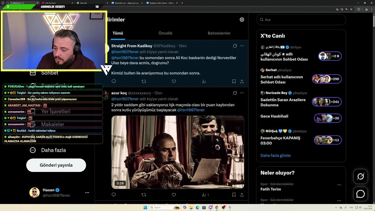Image resolution: width=375 pixels, height=211 pixels.
Task: Open Daha fazla in left sidebar
Action: (x=53, y=150)
